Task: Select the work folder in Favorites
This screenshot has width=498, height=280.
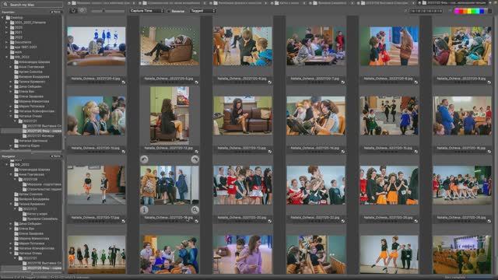Action: (x=18, y=52)
